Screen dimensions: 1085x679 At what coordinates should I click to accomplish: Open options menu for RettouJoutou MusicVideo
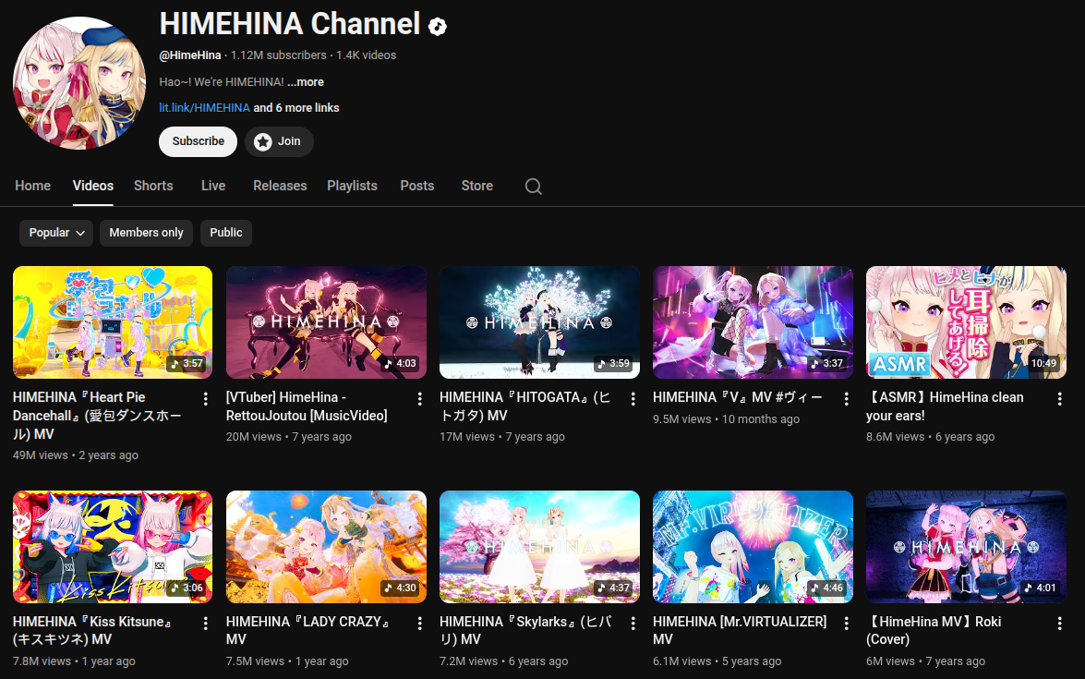click(x=419, y=399)
